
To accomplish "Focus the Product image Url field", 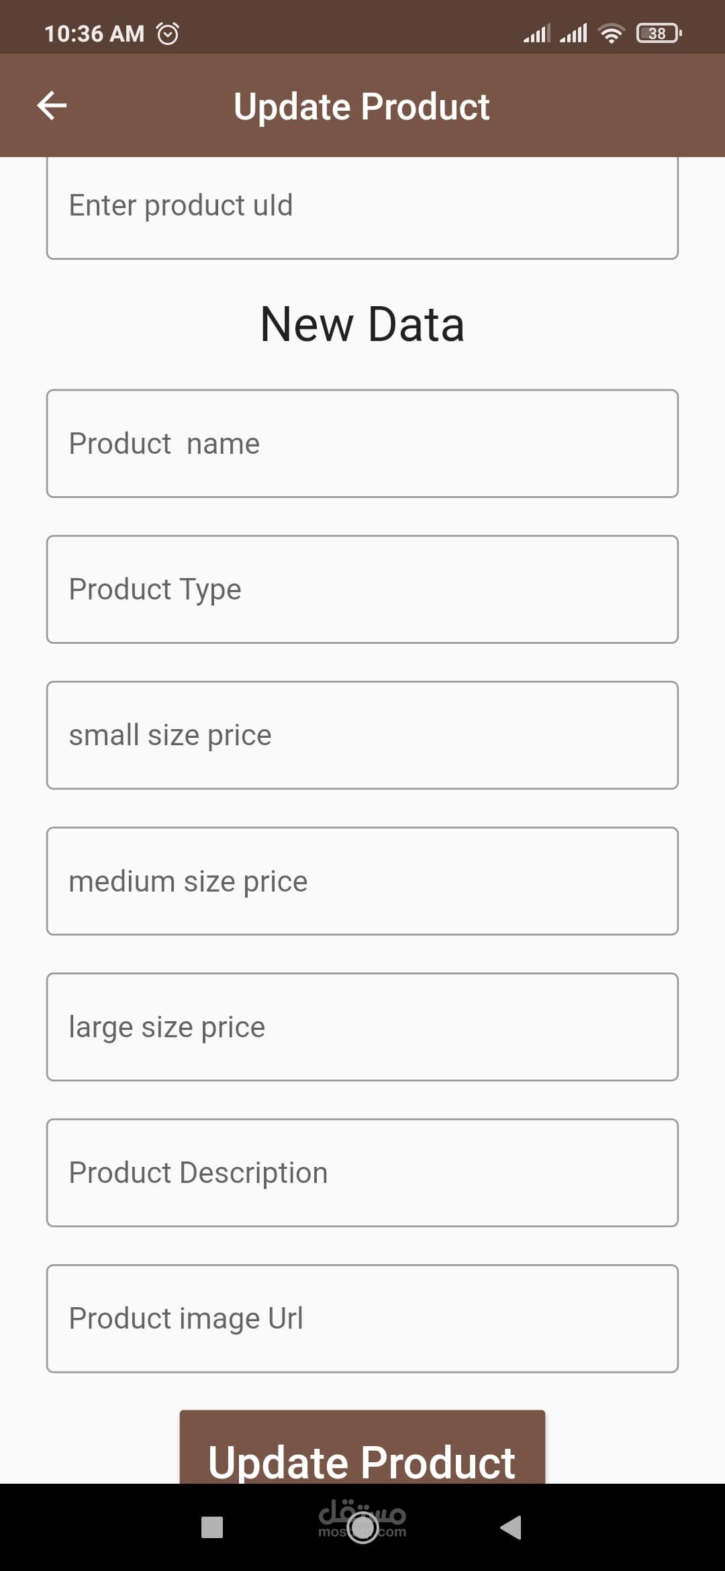I will [362, 1319].
